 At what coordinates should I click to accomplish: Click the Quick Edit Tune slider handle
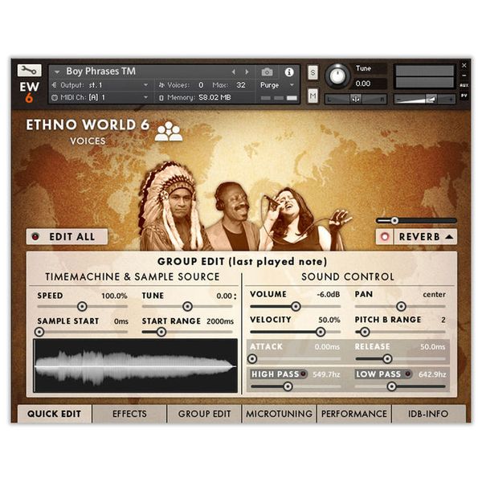click(187, 306)
